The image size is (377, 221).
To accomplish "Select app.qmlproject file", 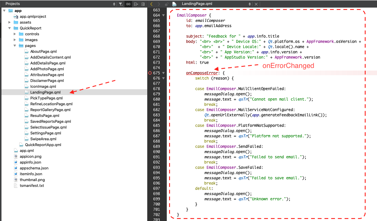I will click(33, 16).
